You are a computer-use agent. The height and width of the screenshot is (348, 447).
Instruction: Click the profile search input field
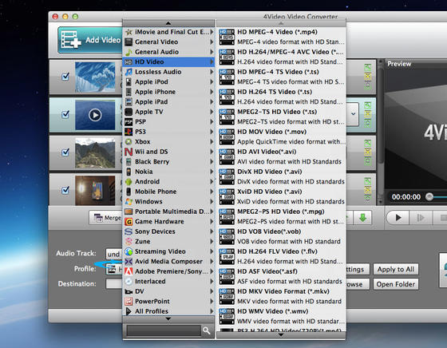click(164, 330)
